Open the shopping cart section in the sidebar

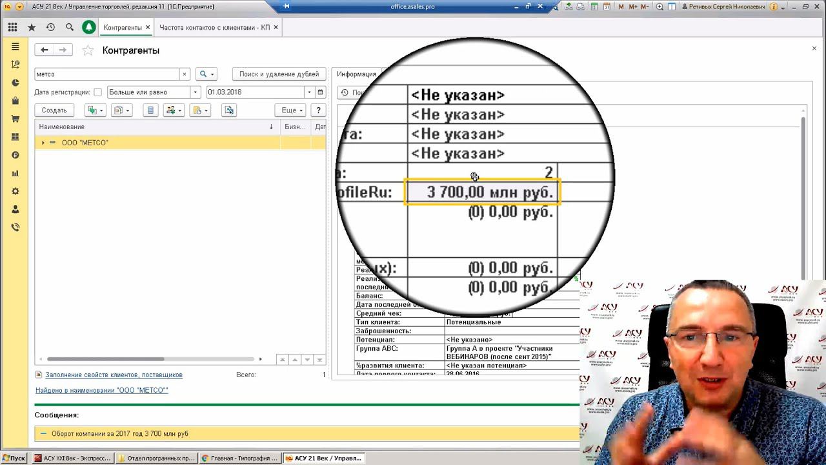pos(15,119)
